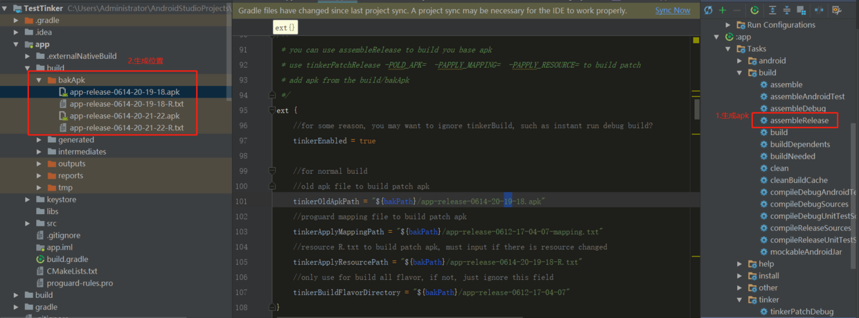This screenshot has width=859, height=318.
Task: Select the .gitignore file under app
Action: [64, 236]
